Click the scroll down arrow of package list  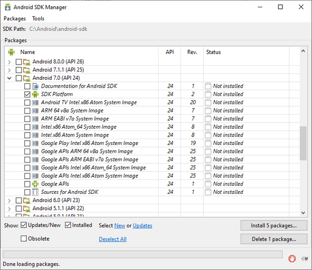[x=303, y=213]
